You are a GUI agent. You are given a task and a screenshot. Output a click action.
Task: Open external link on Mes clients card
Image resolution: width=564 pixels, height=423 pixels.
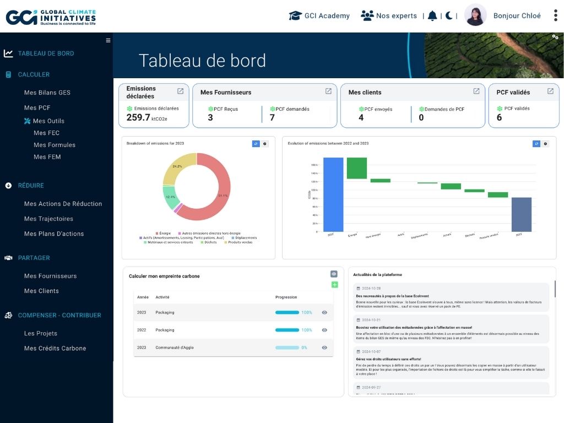coord(476,91)
